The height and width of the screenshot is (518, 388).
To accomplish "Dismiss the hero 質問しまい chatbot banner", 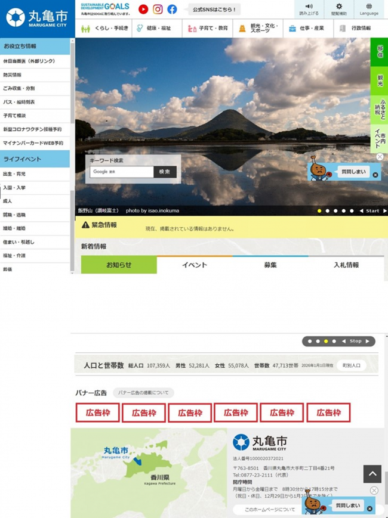I will pos(375,175).
